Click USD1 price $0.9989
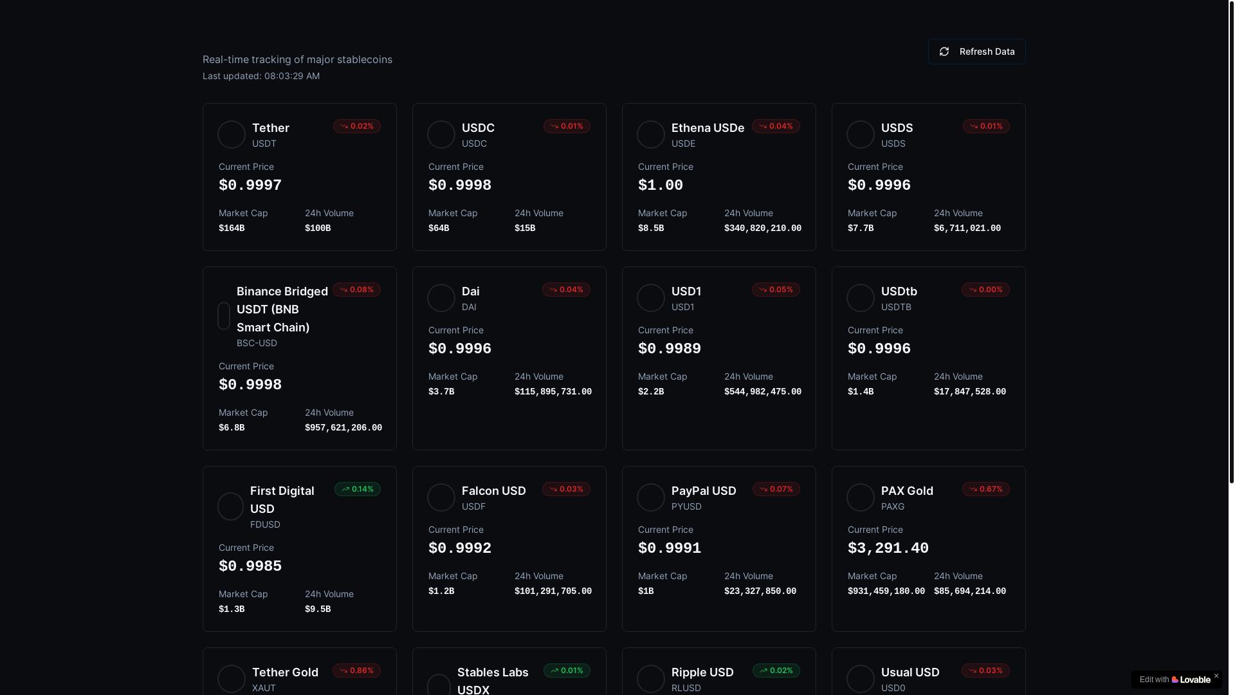 click(670, 349)
